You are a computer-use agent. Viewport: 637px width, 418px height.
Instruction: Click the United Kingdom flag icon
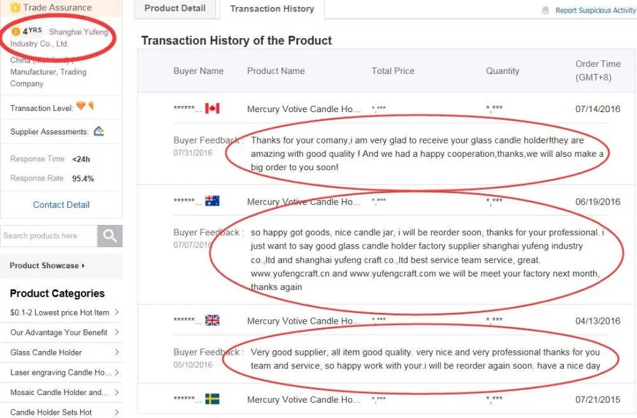[212, 321]
